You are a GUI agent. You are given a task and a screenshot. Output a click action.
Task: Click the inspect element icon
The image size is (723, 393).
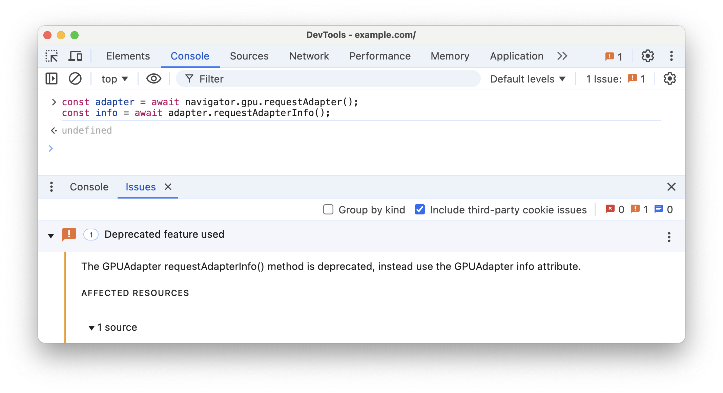point(52,55)
